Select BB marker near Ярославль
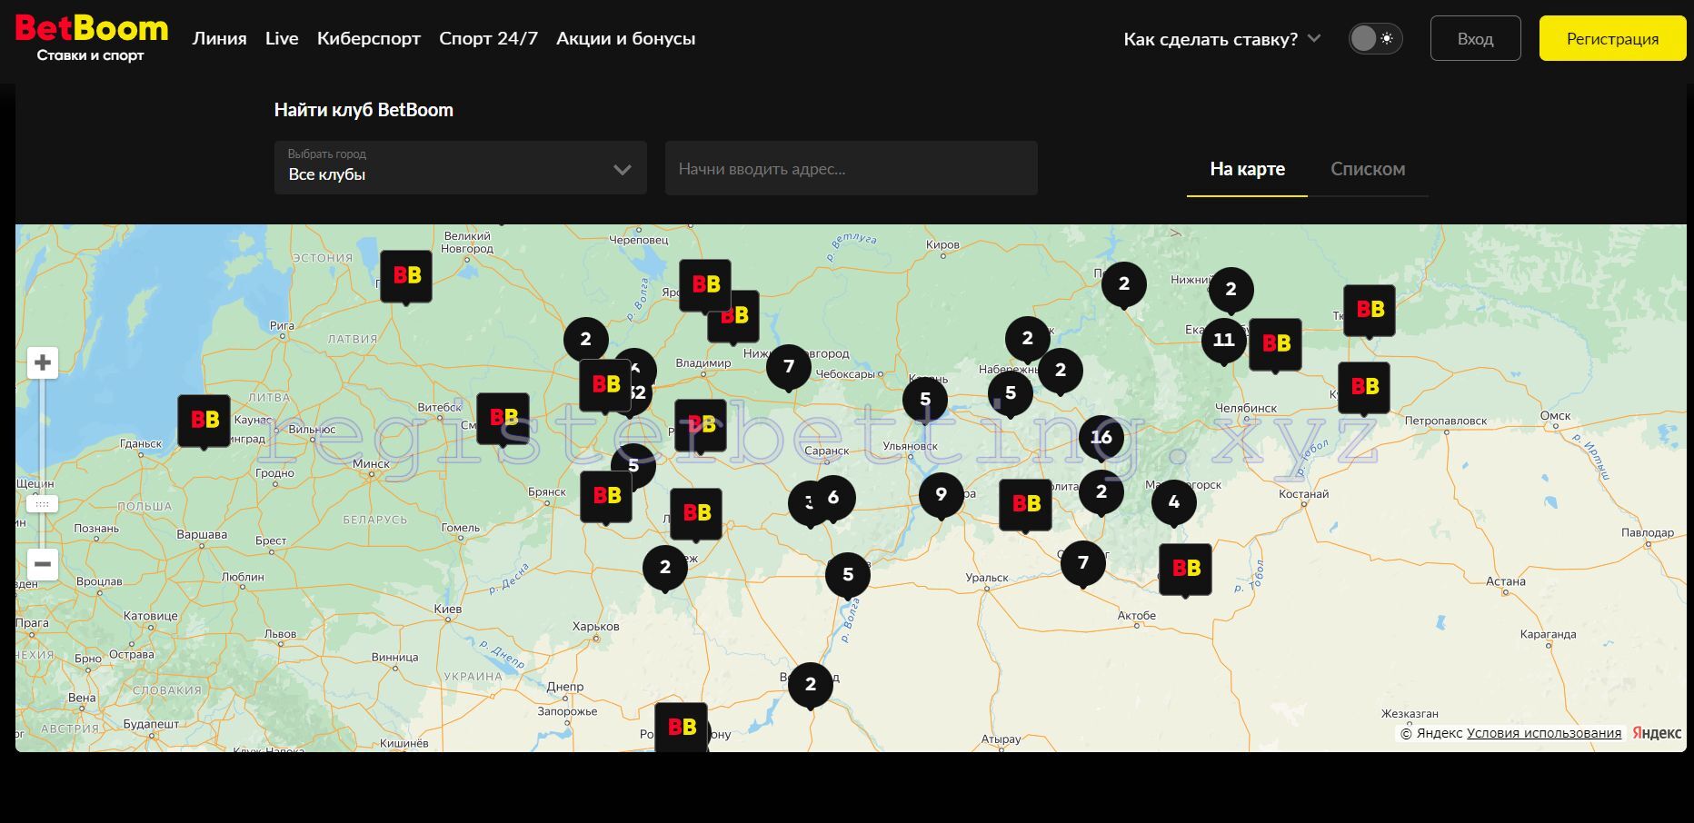Screen dimensions: 1694x823 pyautogui.click(x=705, y=285)
